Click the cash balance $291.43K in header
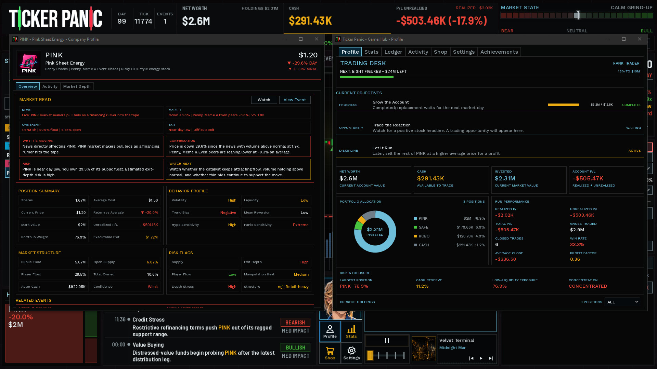This screenshot has height=369, width=657. pos(310,21)
